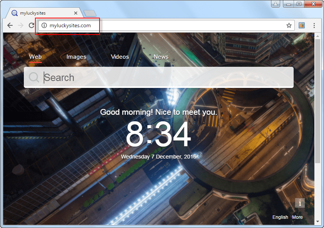This screenshot has width=324, height=228.
Task: Click the 'Good morning! Nice to meet you.' greeting
Action: (158, 112)
